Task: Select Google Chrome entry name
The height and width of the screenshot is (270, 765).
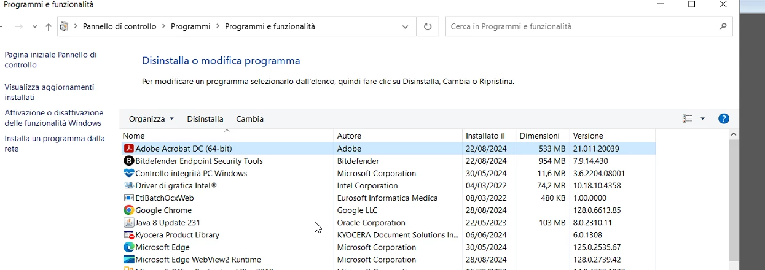Action: (163, 210)
